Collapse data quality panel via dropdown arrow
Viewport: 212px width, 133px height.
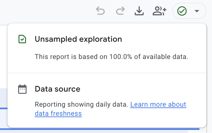(197, 11)
